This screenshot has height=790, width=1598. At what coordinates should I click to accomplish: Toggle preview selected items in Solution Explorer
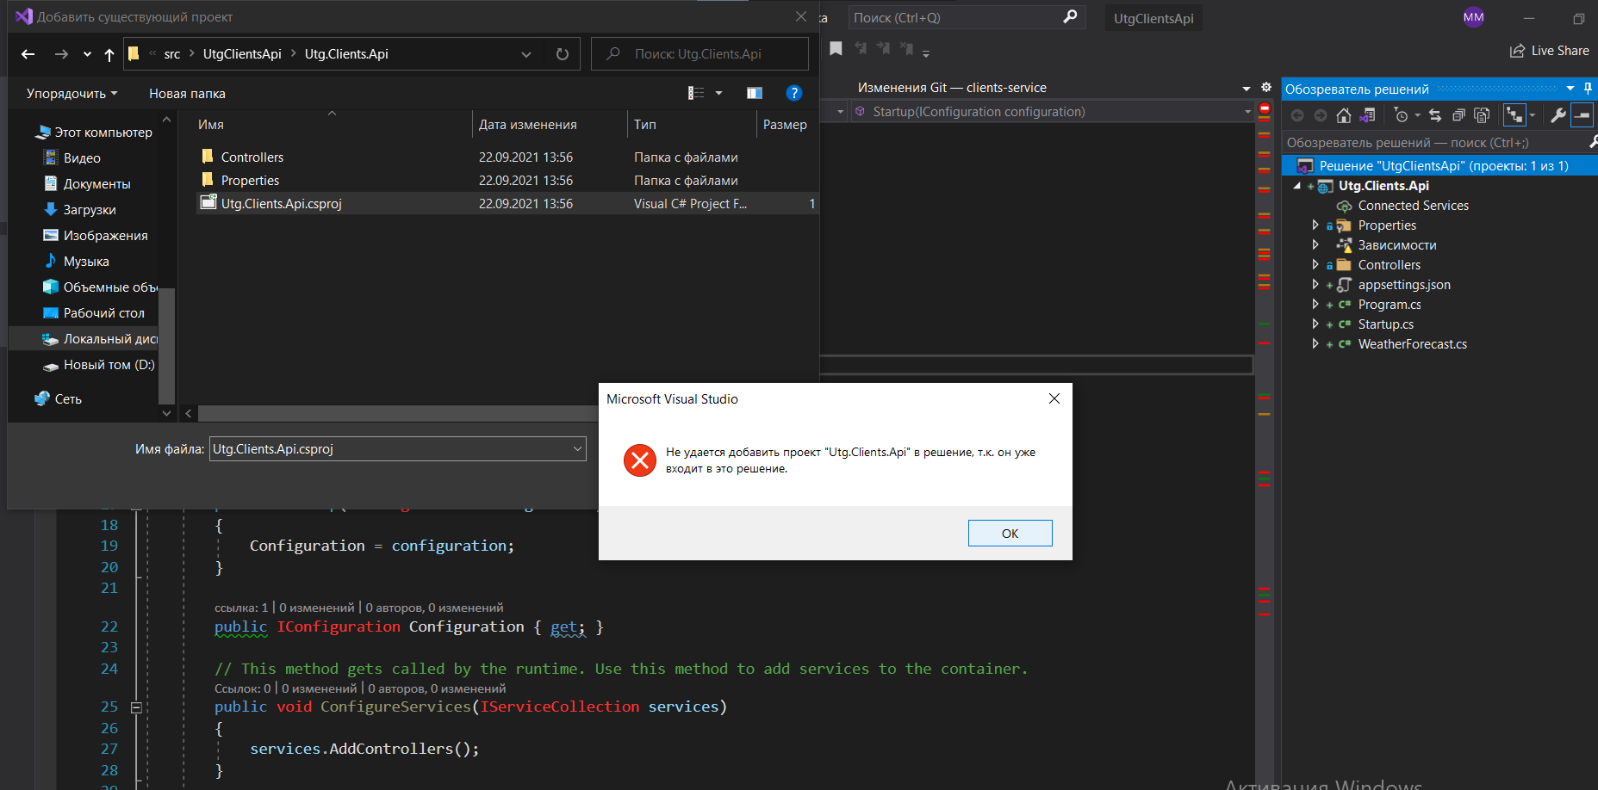(1582, 115)
